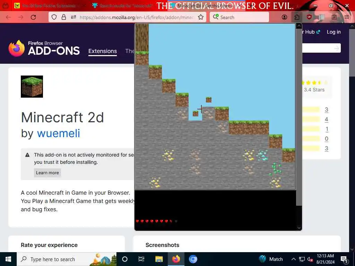The height and width of the screenshot is (266, 355).
Task: Open the Firefox View icon in the tab strip
Action: point(6,6)
